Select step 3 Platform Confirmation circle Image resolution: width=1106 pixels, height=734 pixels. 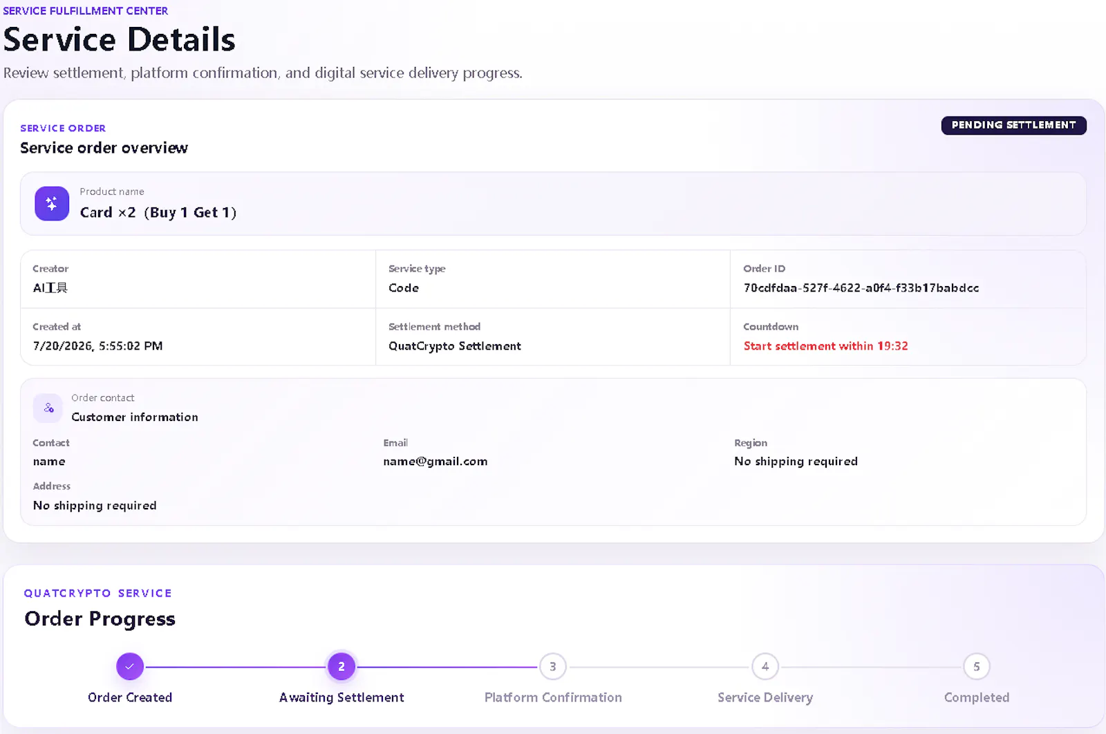[553, 666]
